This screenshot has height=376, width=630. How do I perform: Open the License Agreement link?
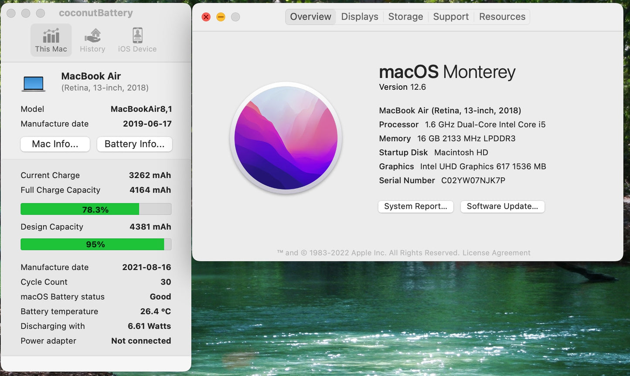pos(496,253)
